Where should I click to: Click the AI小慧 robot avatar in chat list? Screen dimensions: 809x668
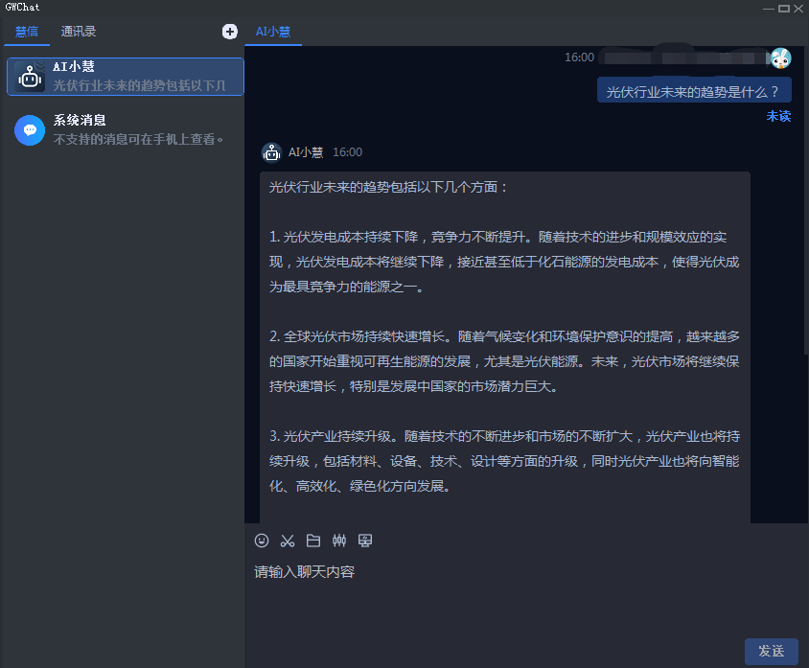click(30, 77)
